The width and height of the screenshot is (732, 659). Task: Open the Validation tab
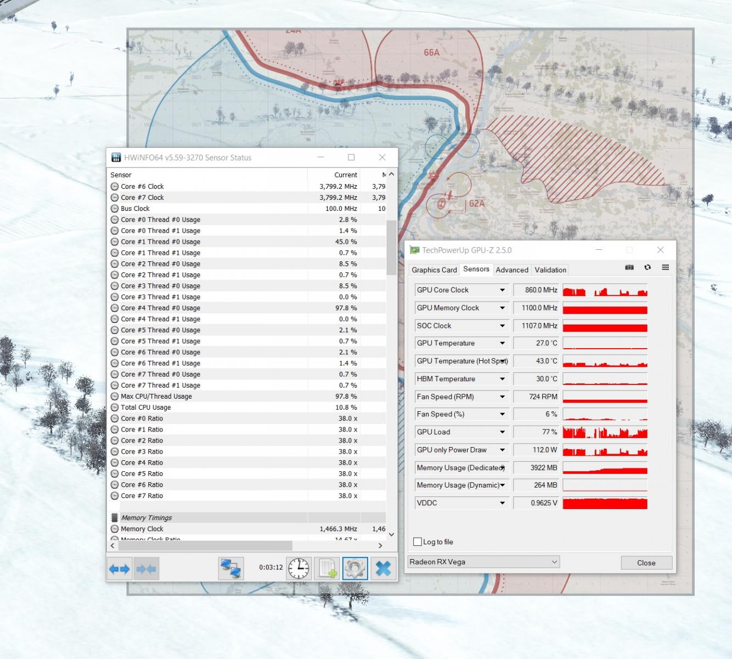[550, 270]
